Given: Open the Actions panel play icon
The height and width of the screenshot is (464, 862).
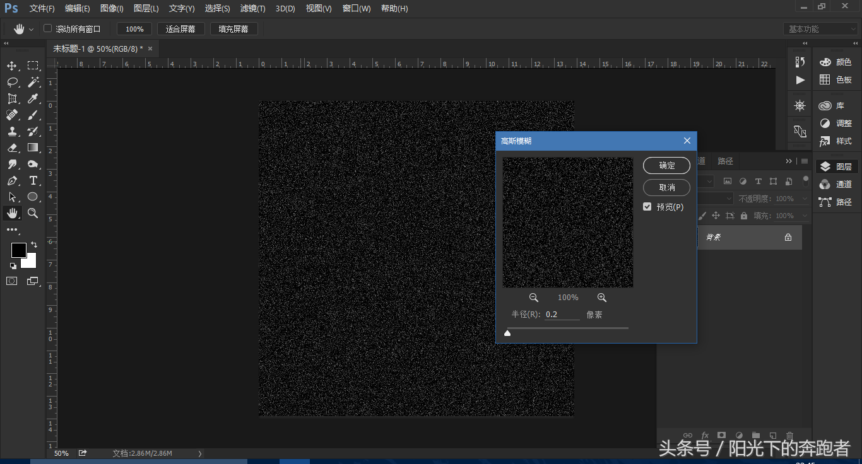Looking at the screenshot, I should coord(800,80).
